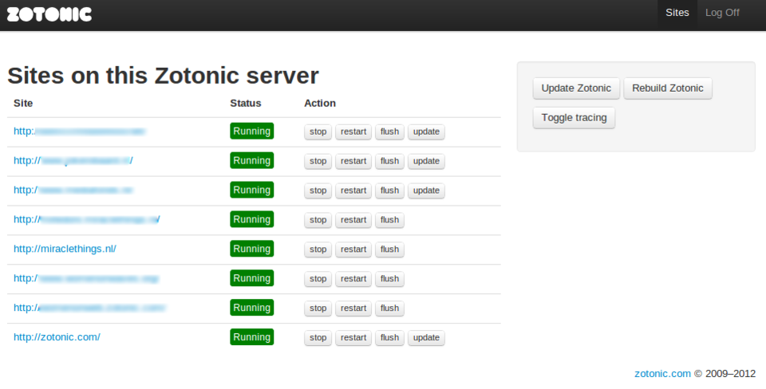Image resolution: width=766 pixels, height=389 pixels.
Task: Click flush in the sixth site row
Action: pyautogui.click(x=389, y=279)
